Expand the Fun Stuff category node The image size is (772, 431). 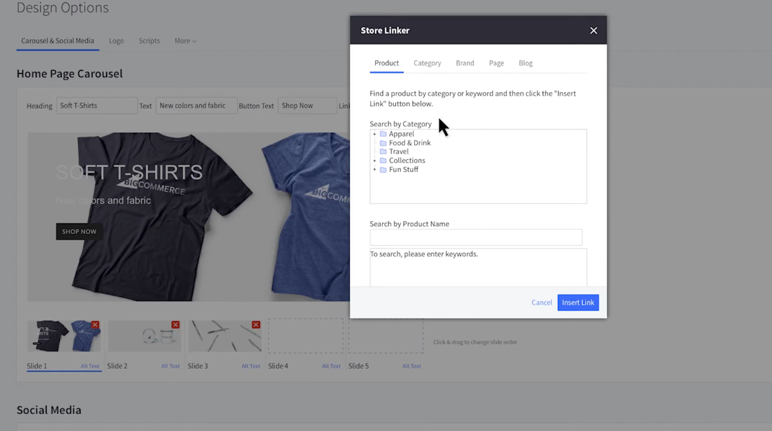pyautogui.click(x=374, y=170)
